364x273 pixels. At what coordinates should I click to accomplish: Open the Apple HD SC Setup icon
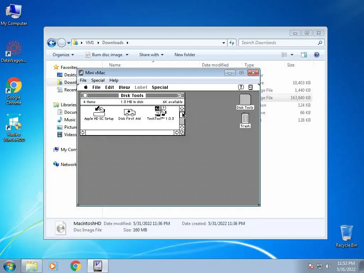(99, 111)
